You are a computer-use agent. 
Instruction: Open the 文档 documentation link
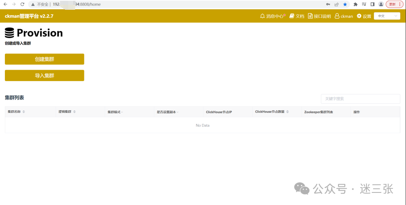[297, 16]
